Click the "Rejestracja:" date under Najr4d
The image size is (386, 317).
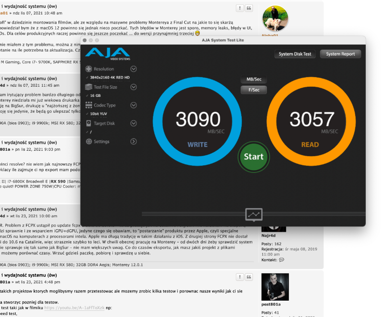[x=289, y=251]
